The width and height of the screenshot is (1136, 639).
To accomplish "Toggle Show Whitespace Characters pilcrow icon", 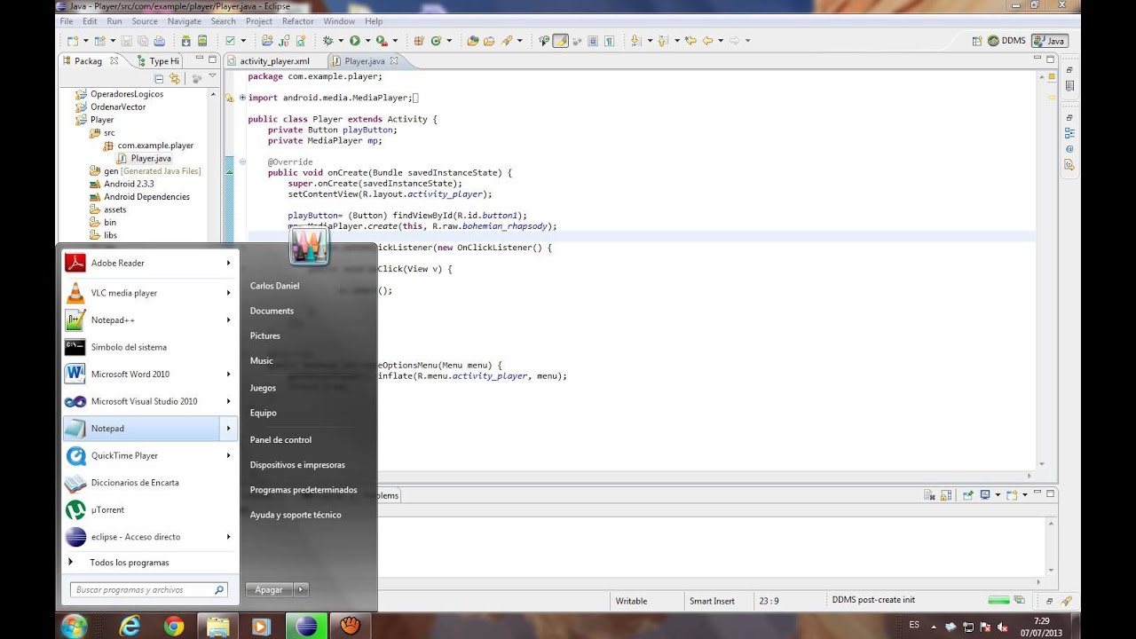I will tap(609, 40).
